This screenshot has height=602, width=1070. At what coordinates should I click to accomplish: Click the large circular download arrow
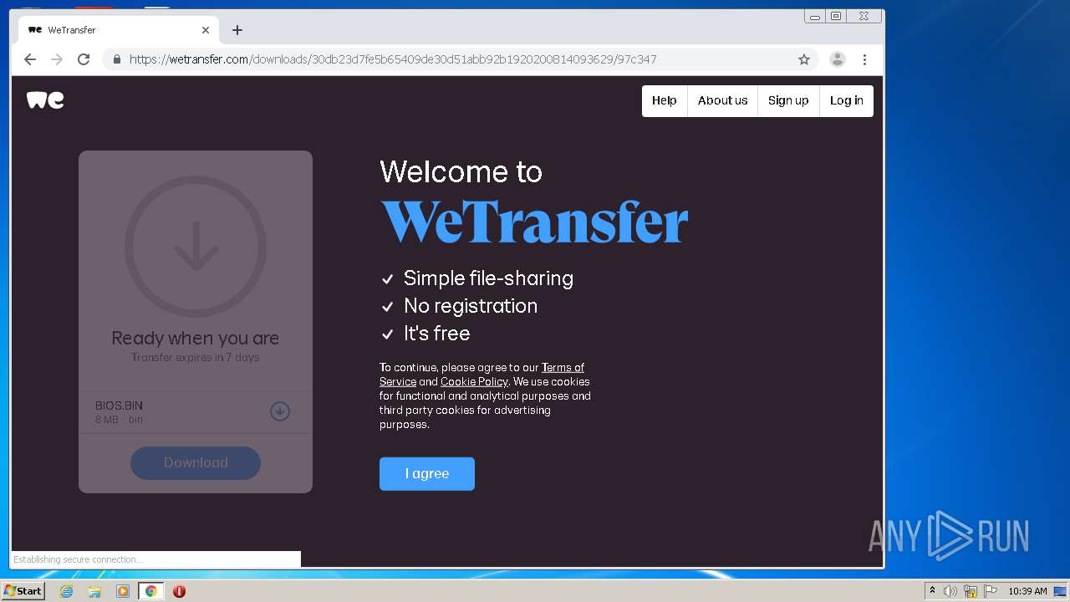[x=196, y=247]
